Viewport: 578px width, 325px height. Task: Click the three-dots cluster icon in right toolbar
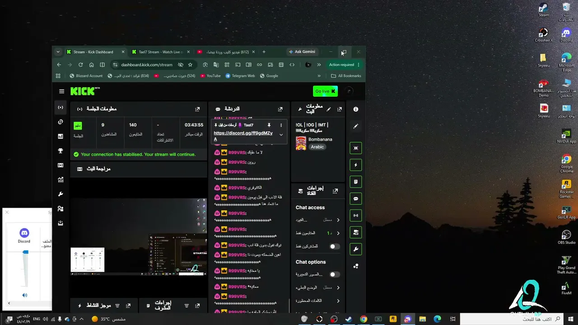[x=356, y=266]
